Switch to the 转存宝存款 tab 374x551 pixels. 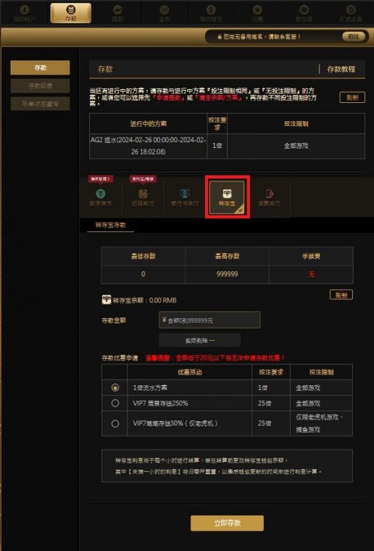[x=111, y=225]
